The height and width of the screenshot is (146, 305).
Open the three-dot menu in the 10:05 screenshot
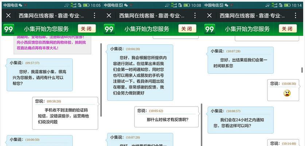94,15
